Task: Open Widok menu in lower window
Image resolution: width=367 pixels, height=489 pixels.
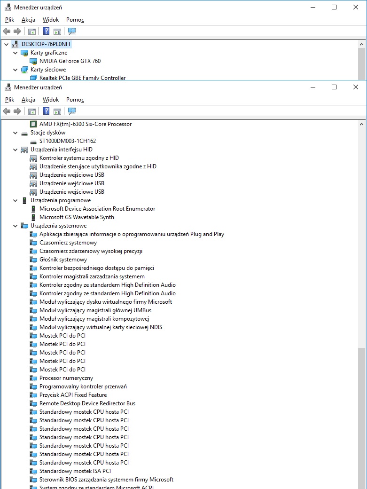Action: pos(51,100)
